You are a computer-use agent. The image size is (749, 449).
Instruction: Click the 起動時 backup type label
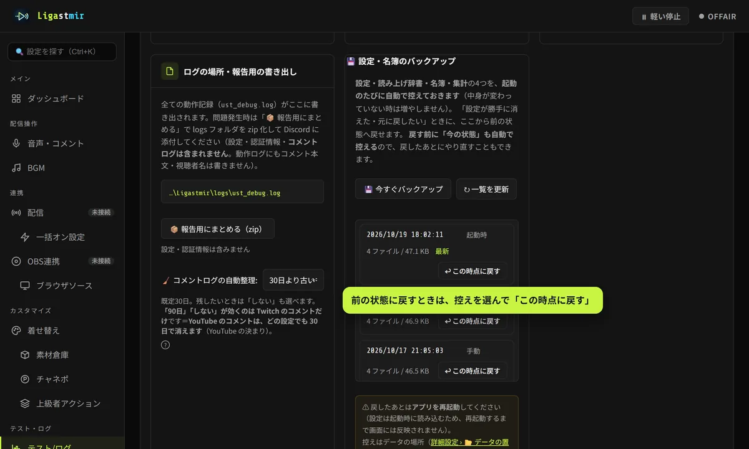(x=476, y=235)
